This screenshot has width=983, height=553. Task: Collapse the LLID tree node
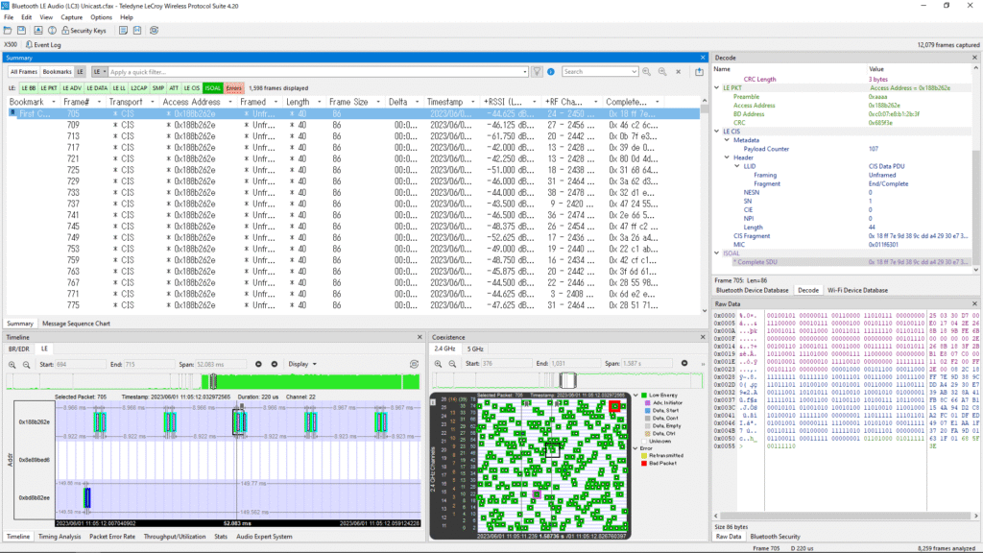pyautogui.click(x=737, y=165)
